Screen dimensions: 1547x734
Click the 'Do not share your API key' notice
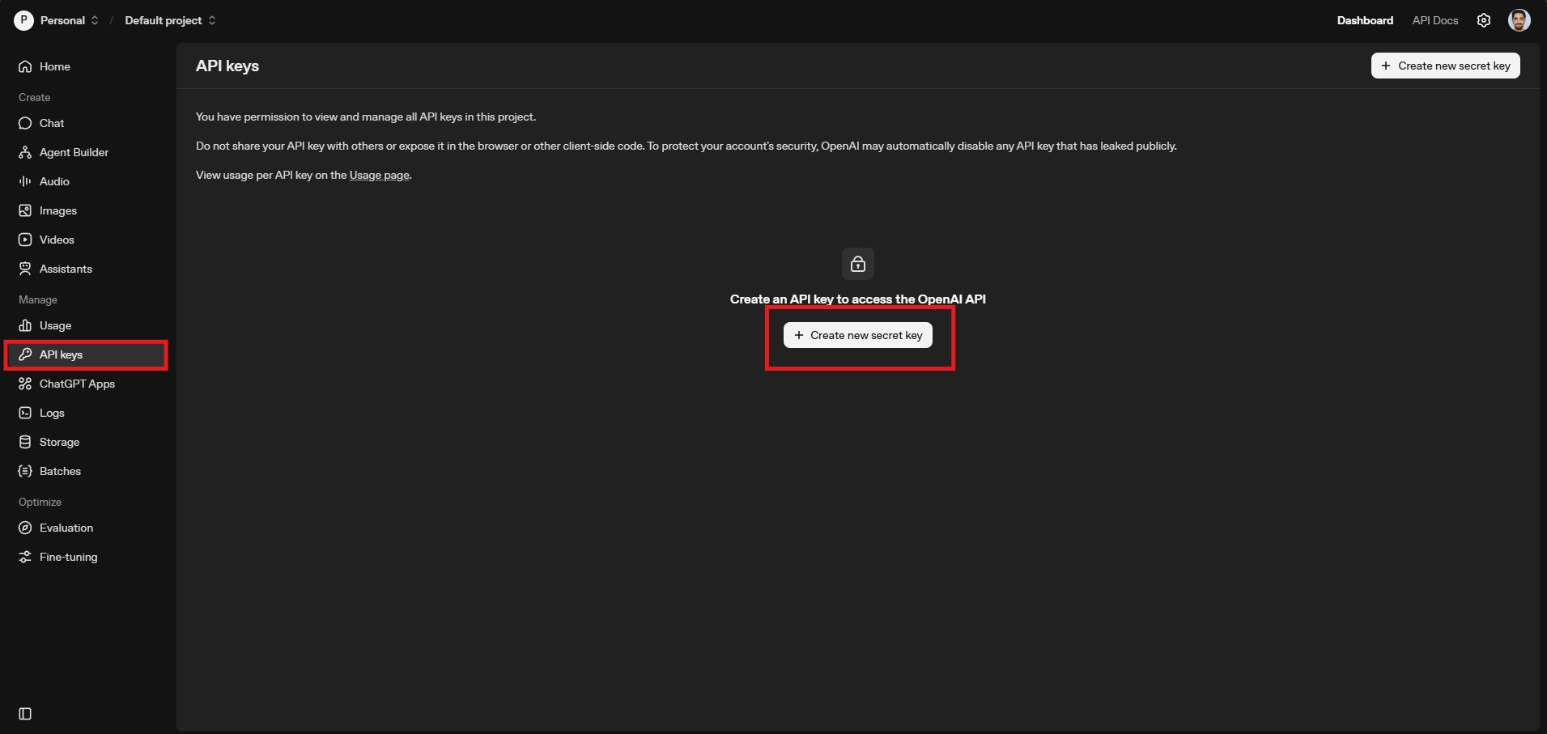point(686,146)
